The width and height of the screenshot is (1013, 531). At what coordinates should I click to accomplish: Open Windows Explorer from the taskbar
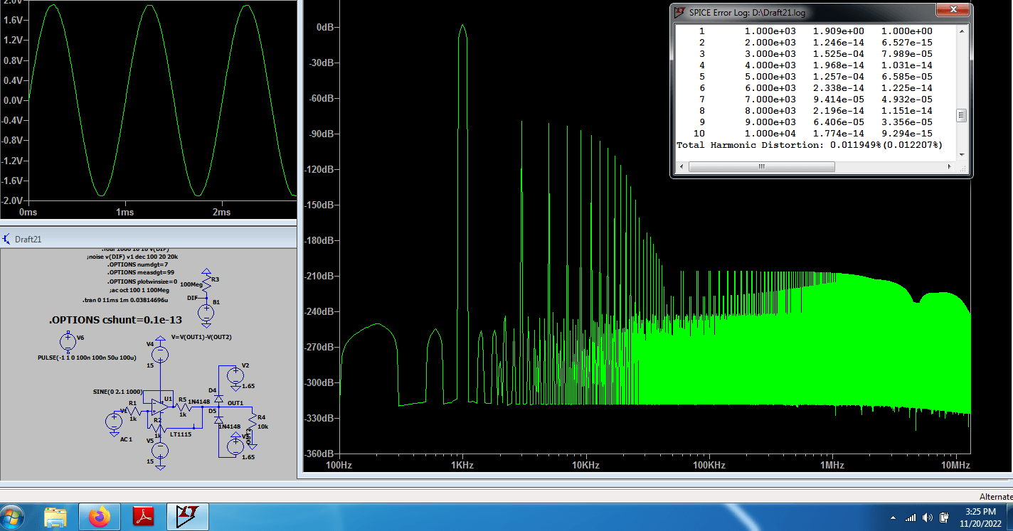click(x=55, y=517)
